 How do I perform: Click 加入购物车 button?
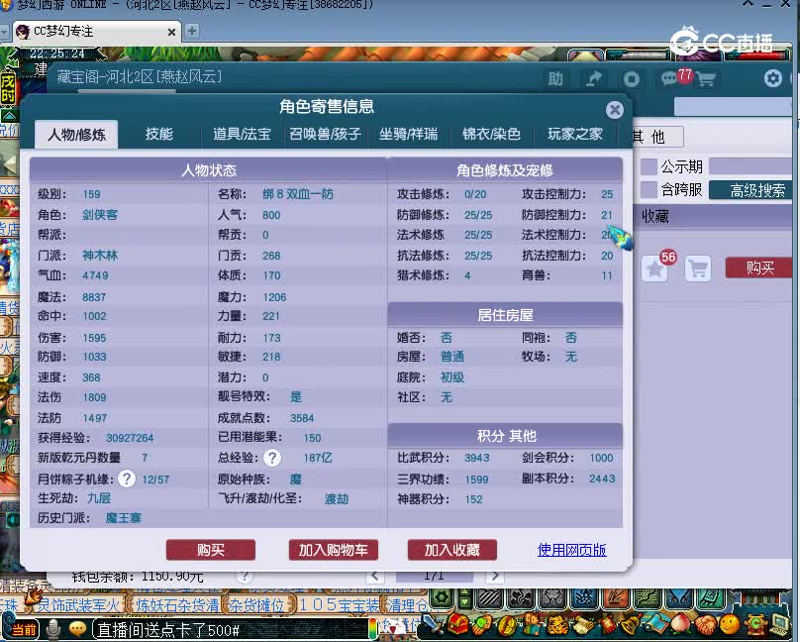coord(333,550)
